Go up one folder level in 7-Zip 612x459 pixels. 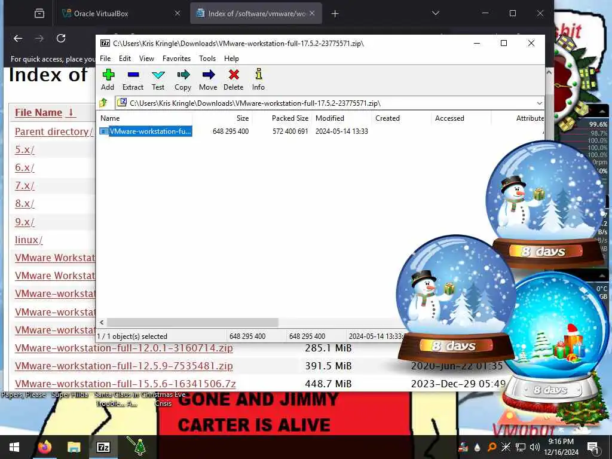(104, 103)
